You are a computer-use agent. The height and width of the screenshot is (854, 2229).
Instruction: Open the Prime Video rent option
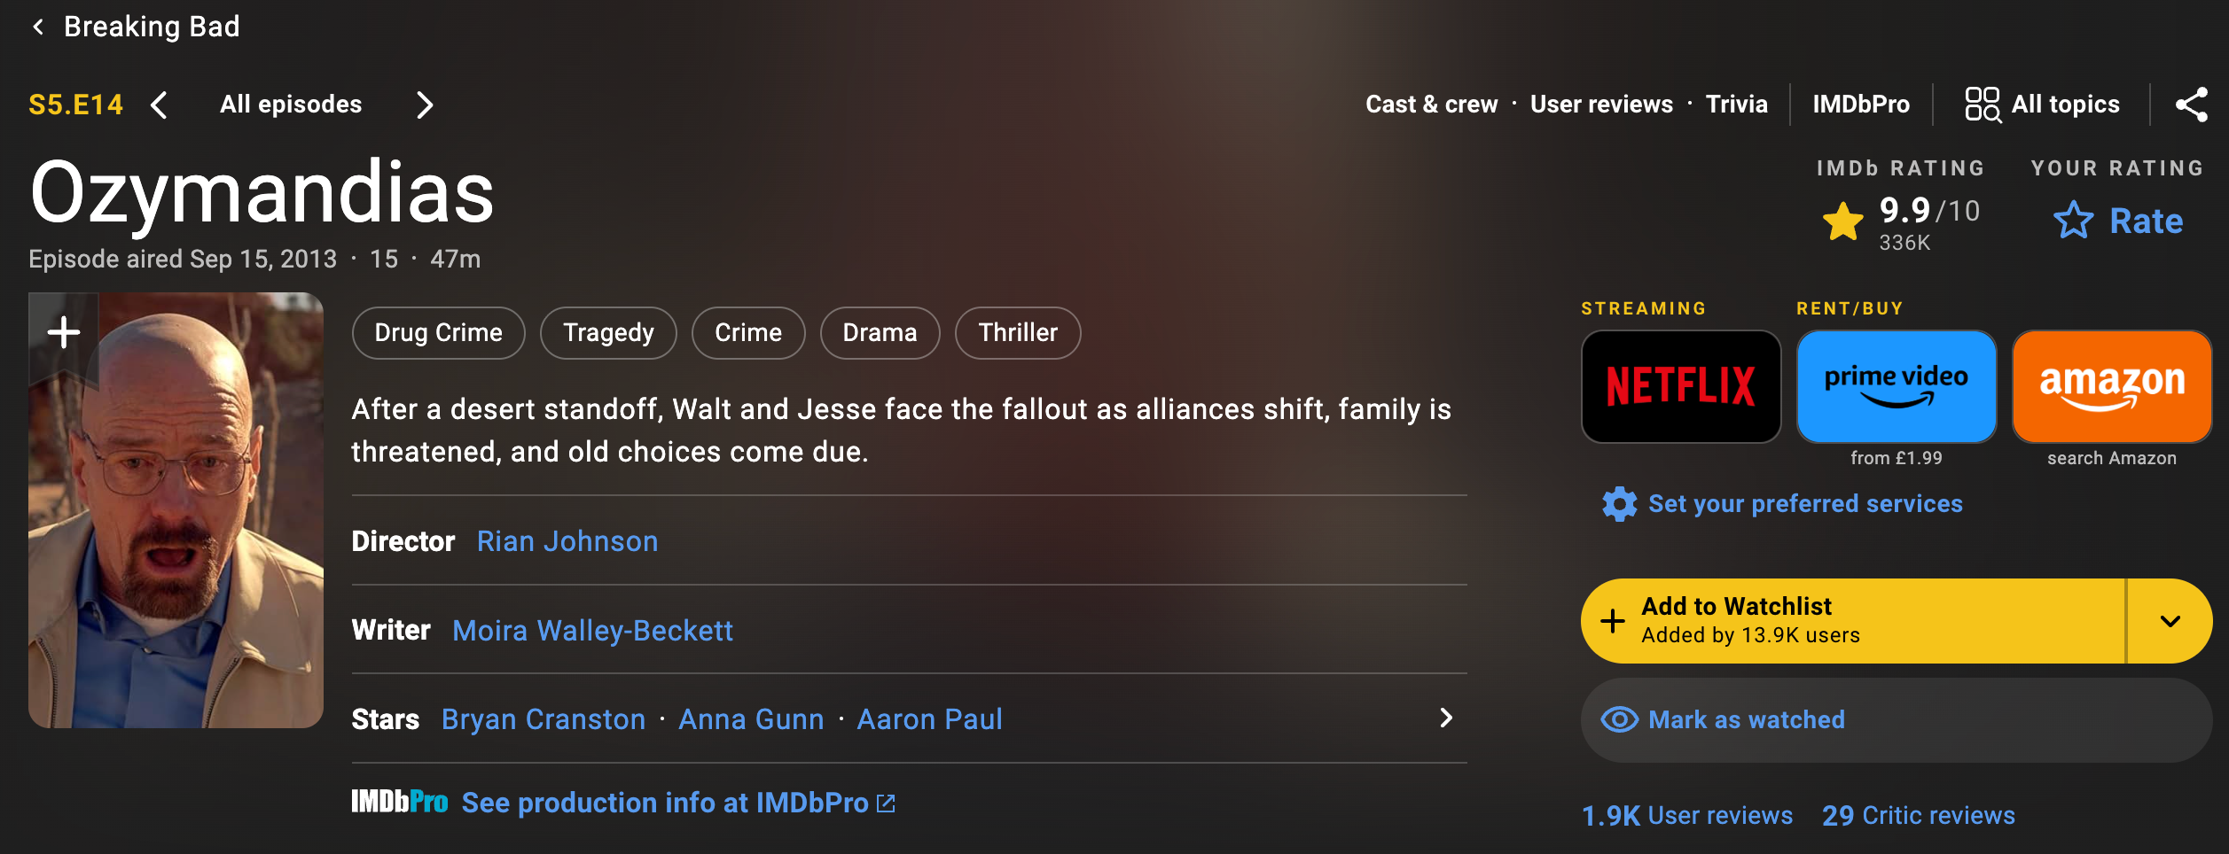coord(1896,386)
